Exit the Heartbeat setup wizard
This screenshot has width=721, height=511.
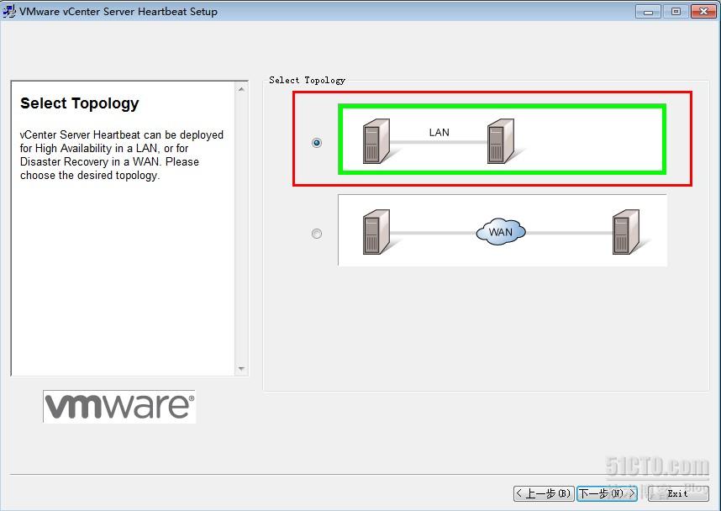678,493
